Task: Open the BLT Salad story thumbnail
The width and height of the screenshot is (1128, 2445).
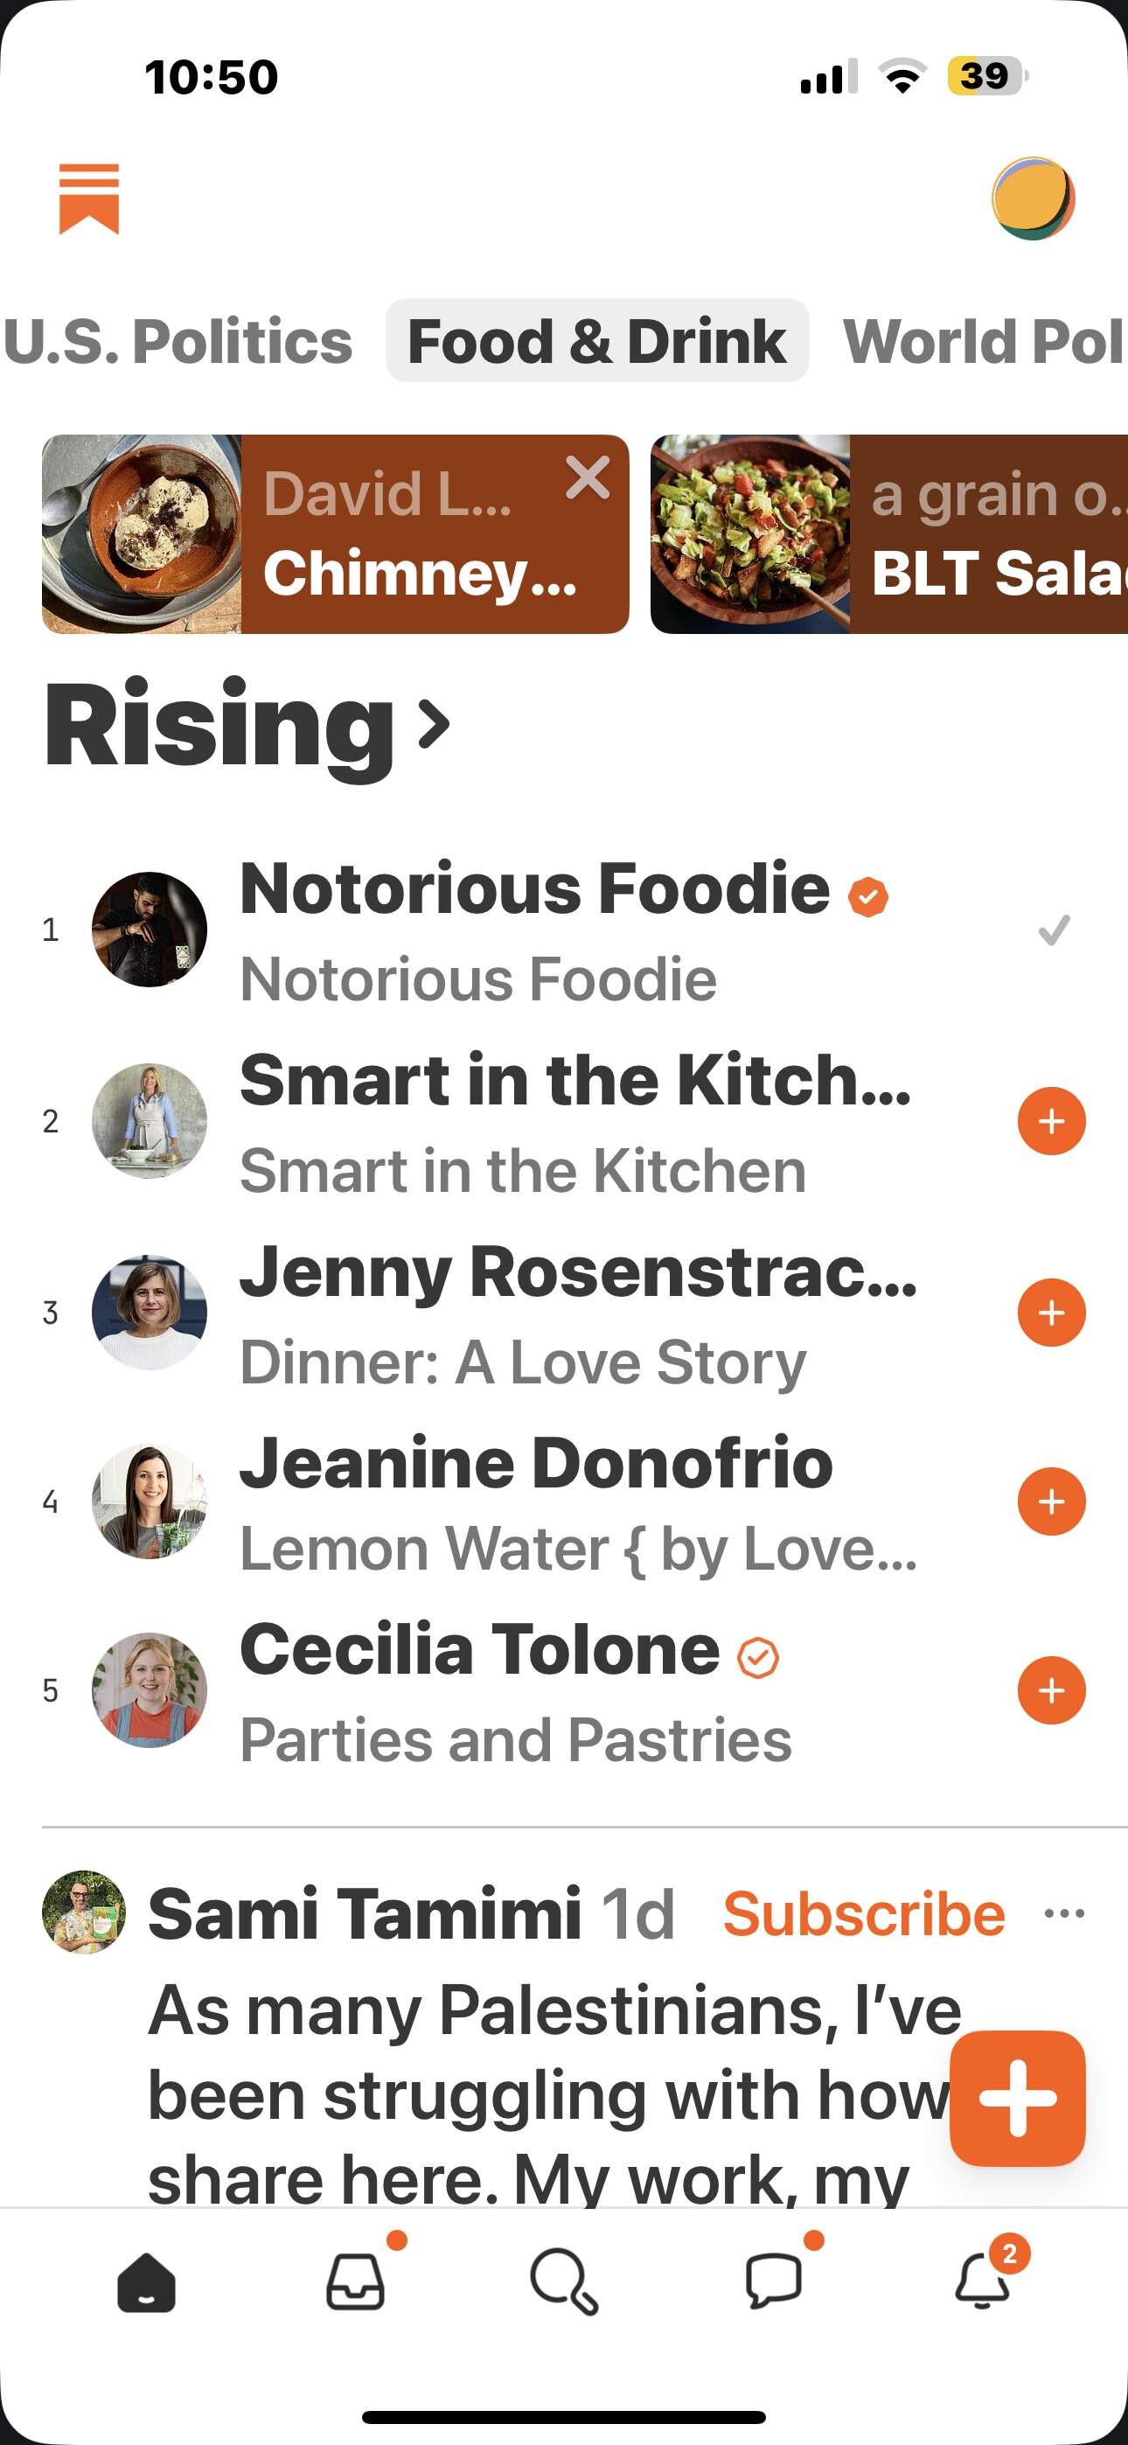Action: [750, 534]
